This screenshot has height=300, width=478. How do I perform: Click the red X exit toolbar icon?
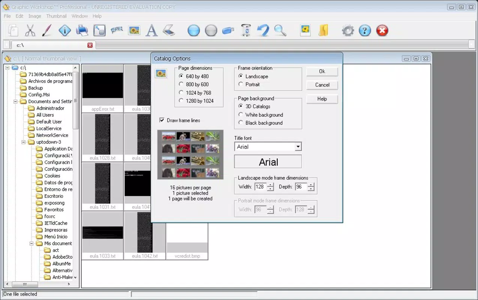click(382, 30)
